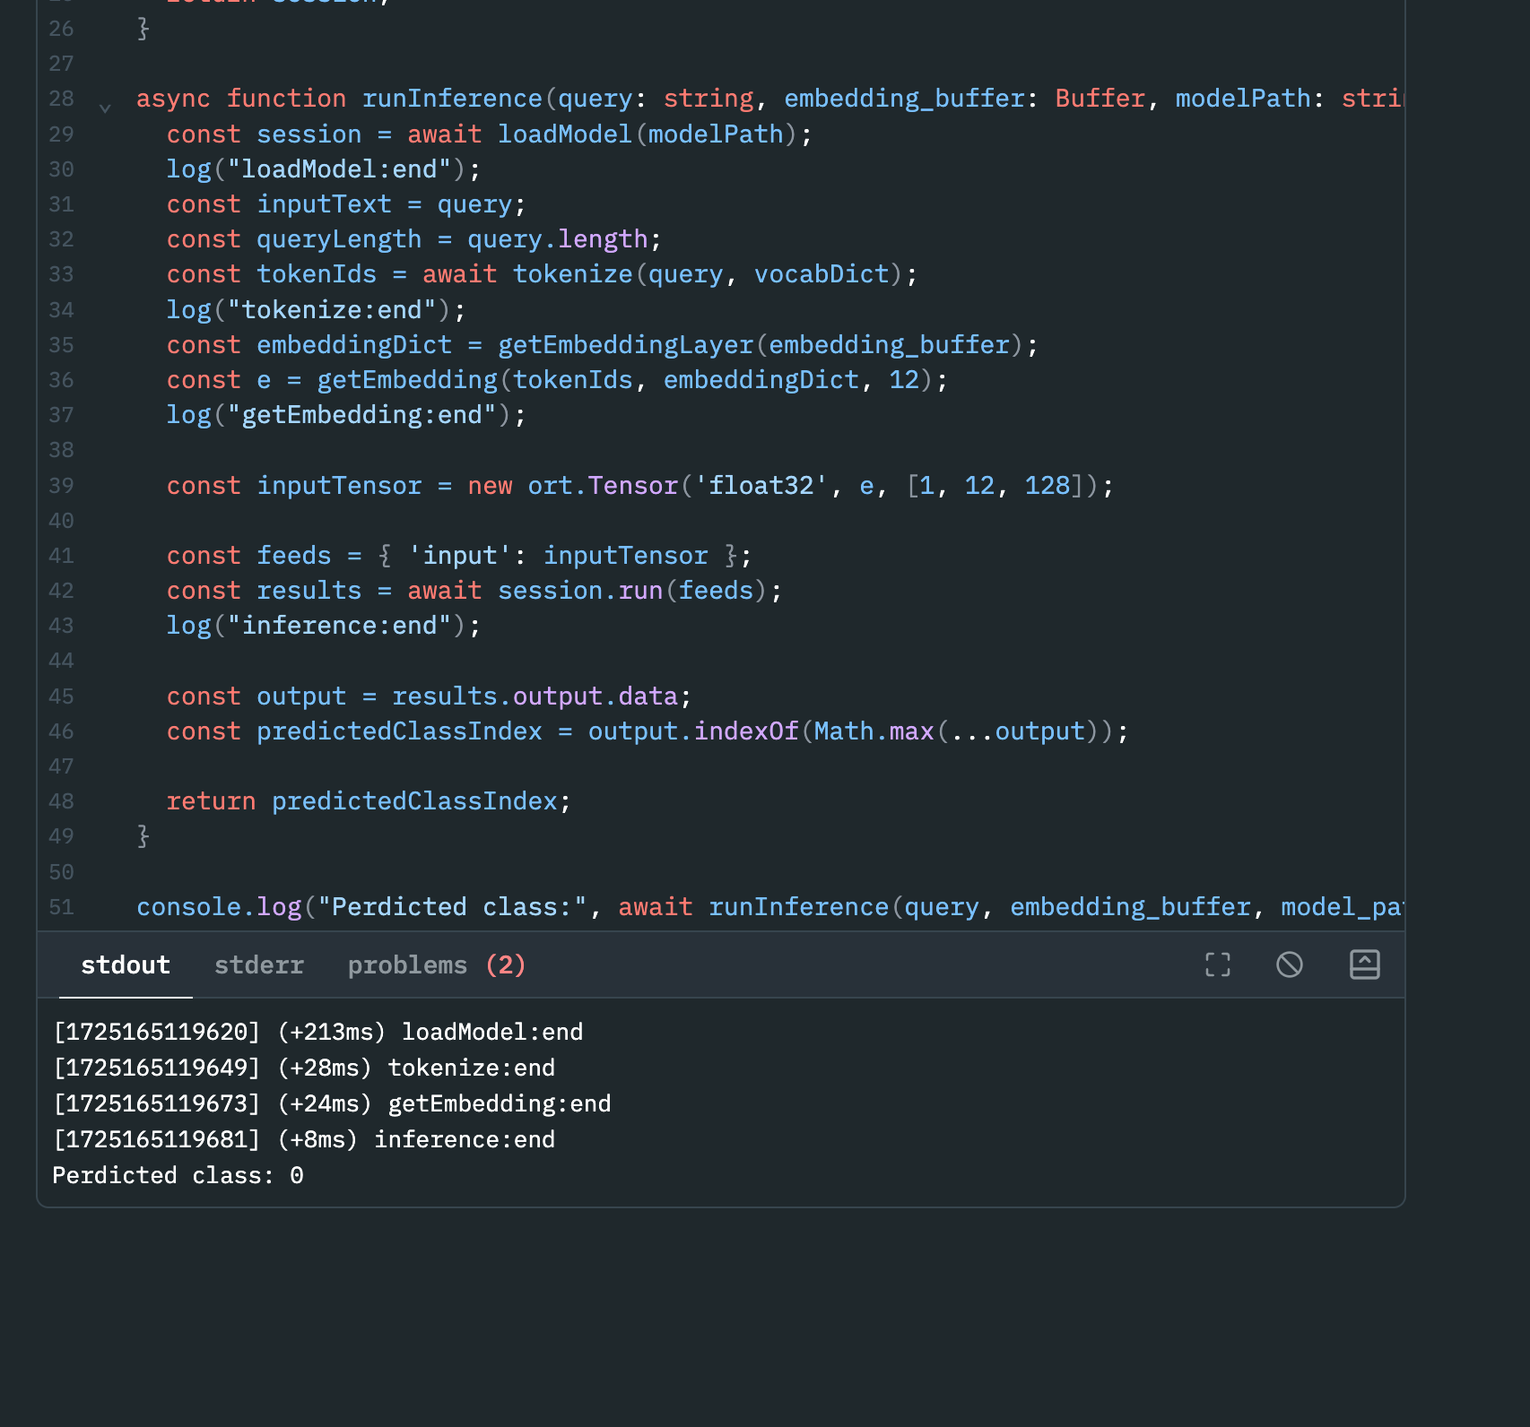Place cursor on the inputTensor declaration
Image resolution: width=1530 pixels, height=1427 pixels.
339,485
